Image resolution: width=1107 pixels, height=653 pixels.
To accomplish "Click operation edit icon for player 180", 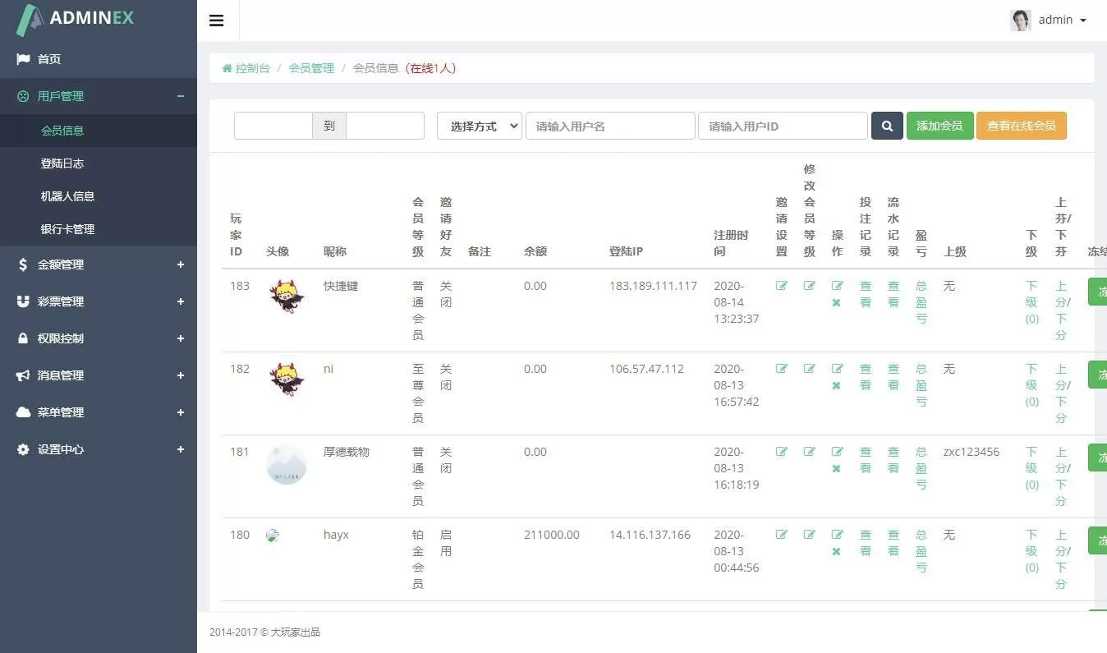I will 837,534.
